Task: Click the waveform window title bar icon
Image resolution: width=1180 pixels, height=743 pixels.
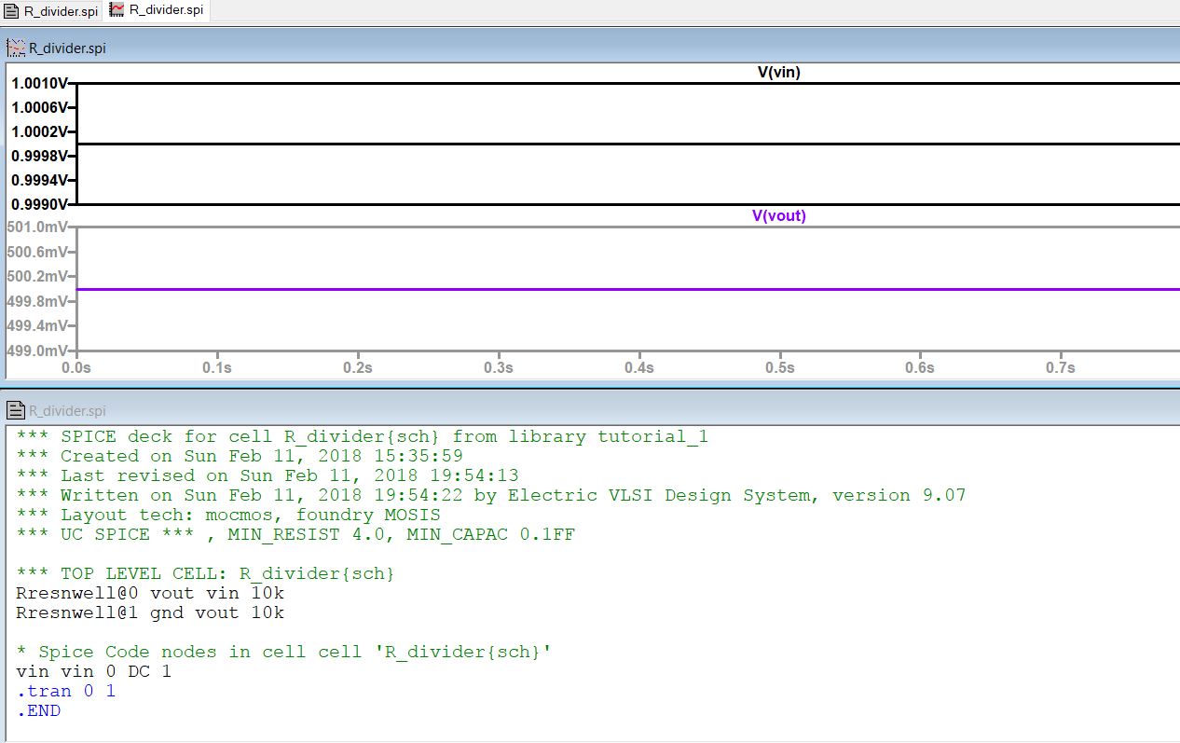Action: tap(16, 48)
